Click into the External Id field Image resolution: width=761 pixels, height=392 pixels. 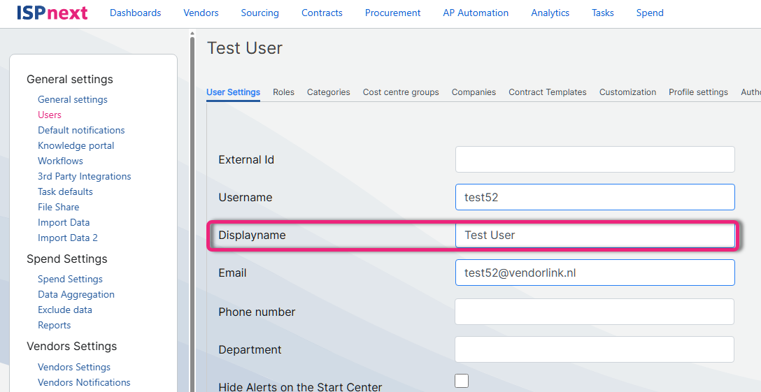point(595,159)
